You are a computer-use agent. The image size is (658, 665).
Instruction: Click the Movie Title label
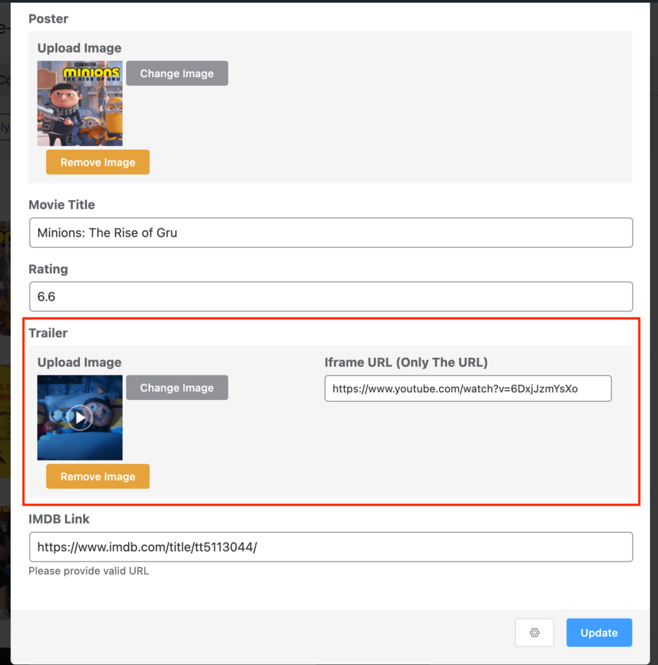[x=62, y=205]
